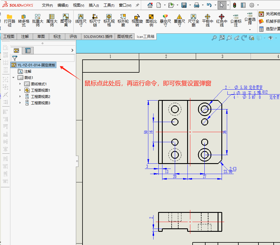Toggle the pin icon on menu bar
Viewport: 280px width, 245px height.
coord(137,5)
